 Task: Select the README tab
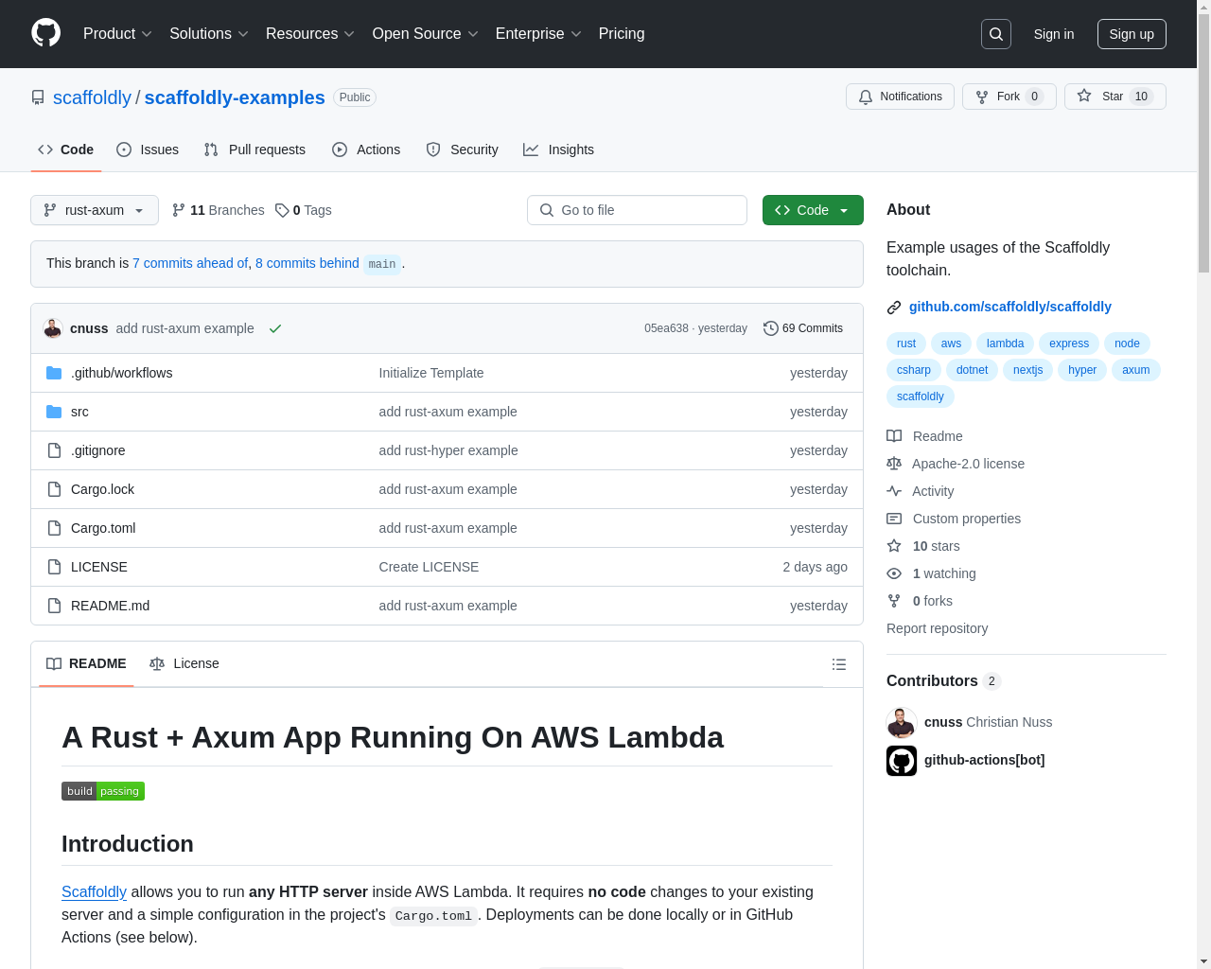coord(86,664)
